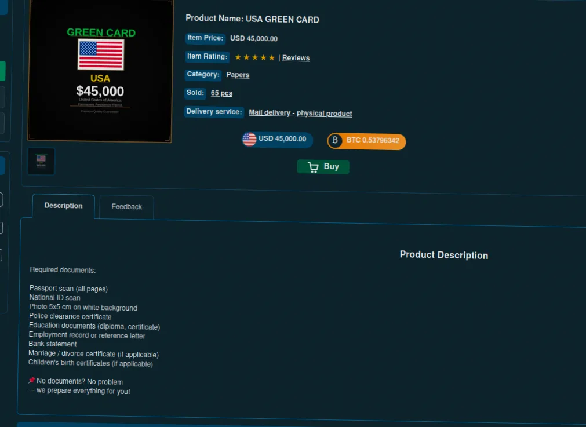
Task: Click the 'Bank statement' line
Action: pyautogui.click(x=53, y=344)
